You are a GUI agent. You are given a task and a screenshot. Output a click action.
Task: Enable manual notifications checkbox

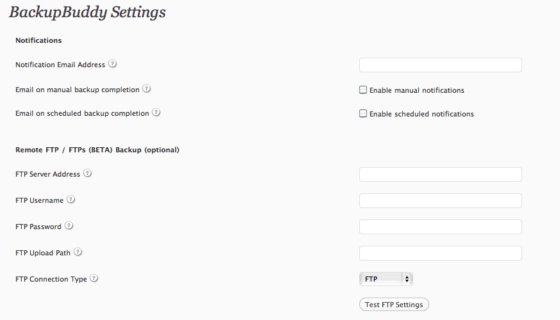pos(363,90)
